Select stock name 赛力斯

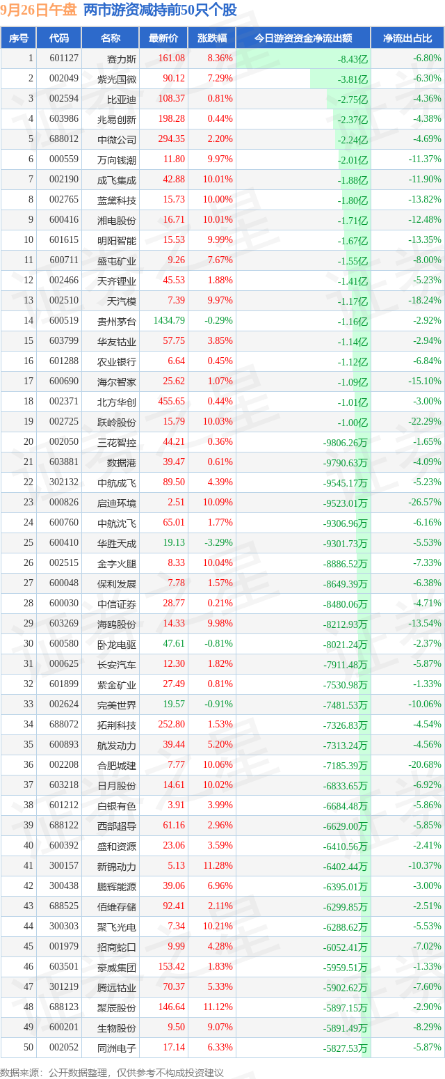coord(122,58)
